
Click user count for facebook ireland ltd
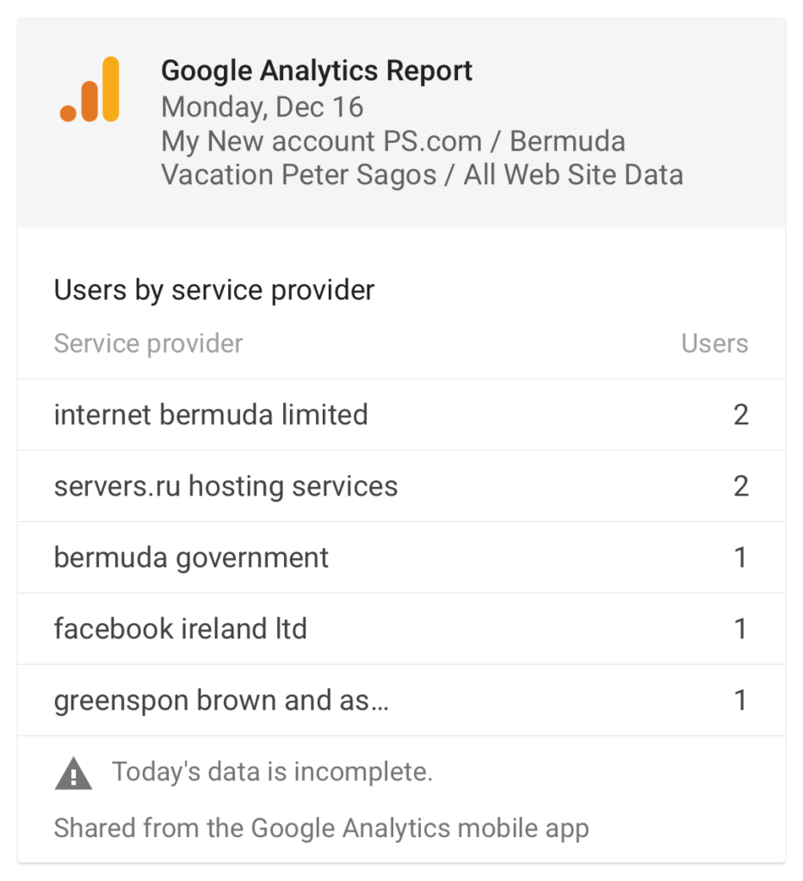pos(741,629)
